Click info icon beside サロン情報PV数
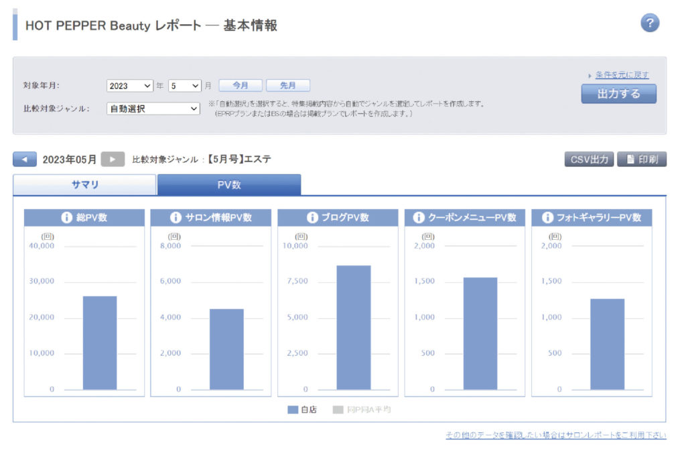 point(176,218)
